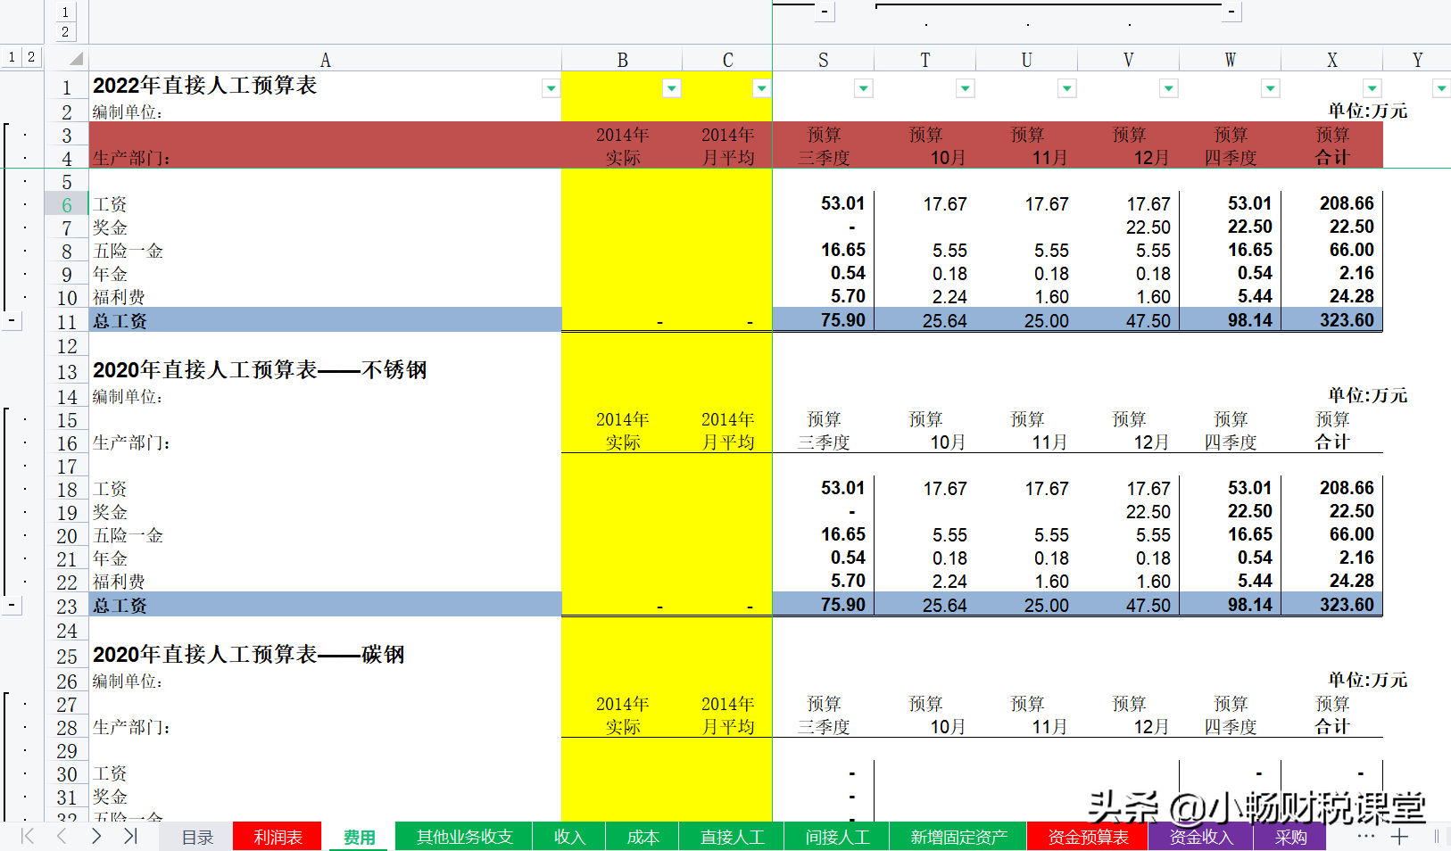Switch to the 利润表 sheet tab
Screen dimensions: 1451x851
(x=277, y=837)
